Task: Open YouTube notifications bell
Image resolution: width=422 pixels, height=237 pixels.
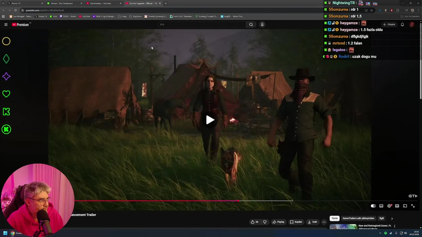Action: pos(402,24)
